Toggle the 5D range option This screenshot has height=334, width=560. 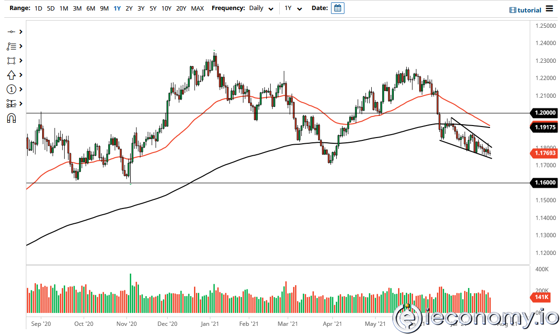(x=51, y=8)
